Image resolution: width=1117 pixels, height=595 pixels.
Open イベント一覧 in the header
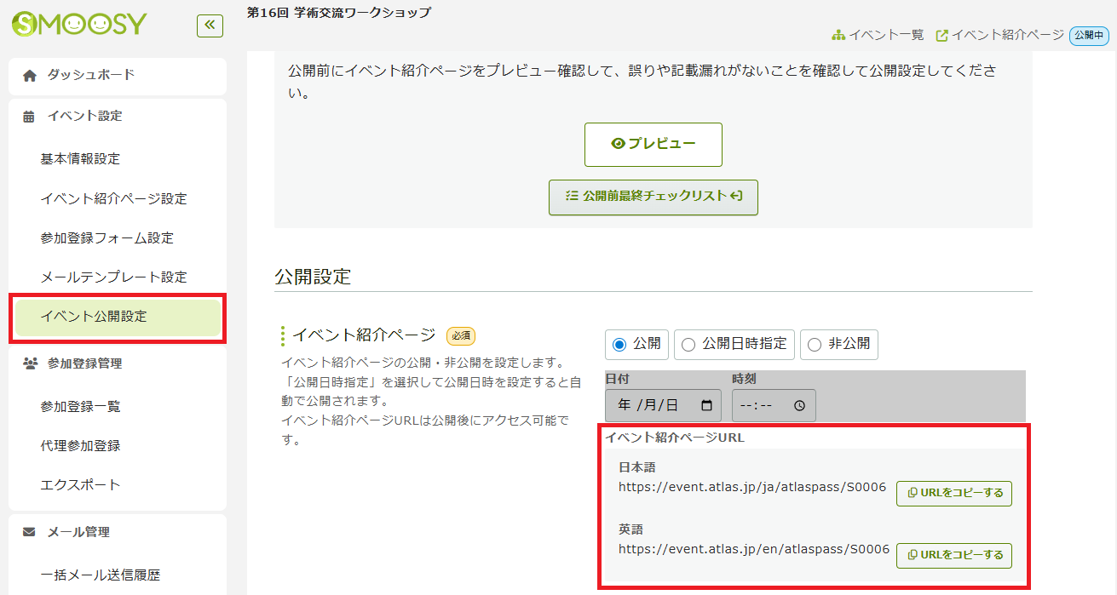tap(878, 35)
